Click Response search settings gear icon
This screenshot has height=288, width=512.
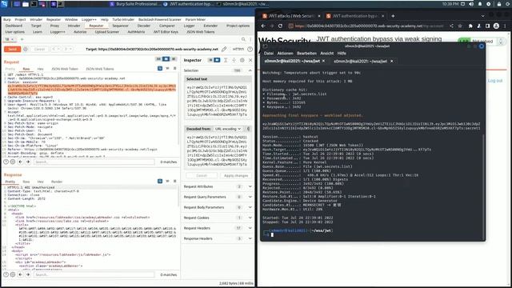pyautogui.click(x=13, y=274)
